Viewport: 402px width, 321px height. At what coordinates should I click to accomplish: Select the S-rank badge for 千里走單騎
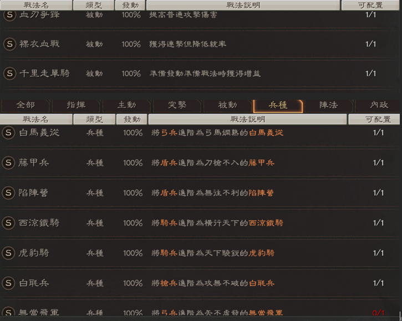(9, 73)
